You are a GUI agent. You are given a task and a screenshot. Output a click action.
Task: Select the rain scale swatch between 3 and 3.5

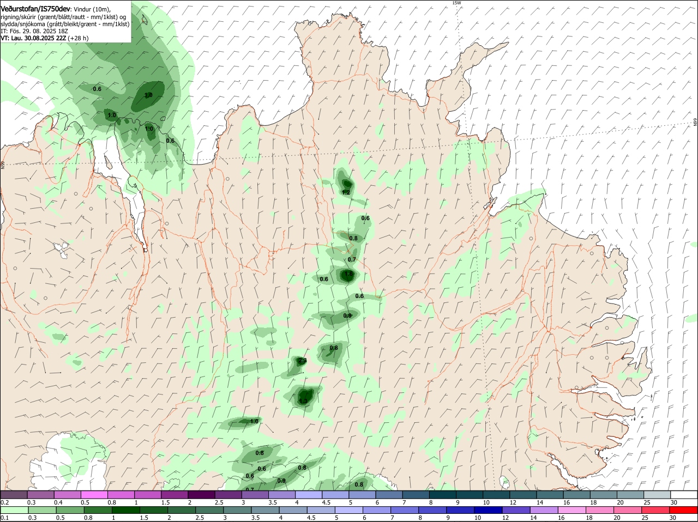pyautogui.click(x=237, y=510)
